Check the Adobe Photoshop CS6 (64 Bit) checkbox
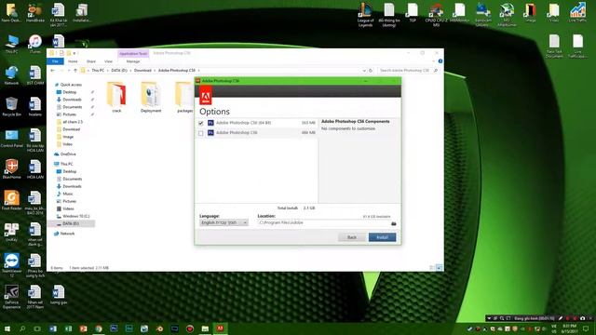 (x=201, y=123)
